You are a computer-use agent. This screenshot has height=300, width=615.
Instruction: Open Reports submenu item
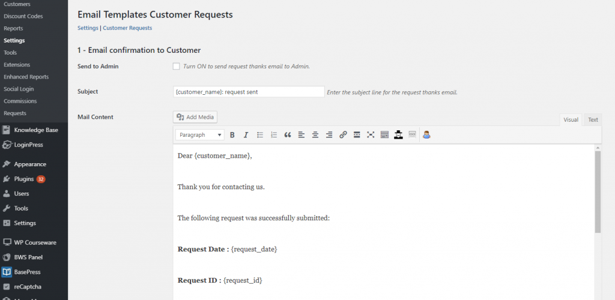(x=13, y=29)
